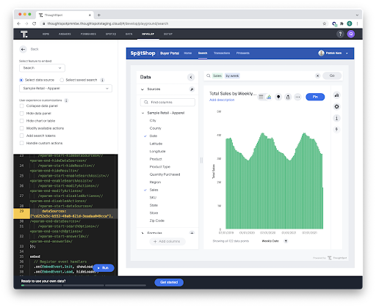This screenshot has height=307, width=376.
Task: Click the sort arrow next to Weekly Date
Action: point(286,241)
